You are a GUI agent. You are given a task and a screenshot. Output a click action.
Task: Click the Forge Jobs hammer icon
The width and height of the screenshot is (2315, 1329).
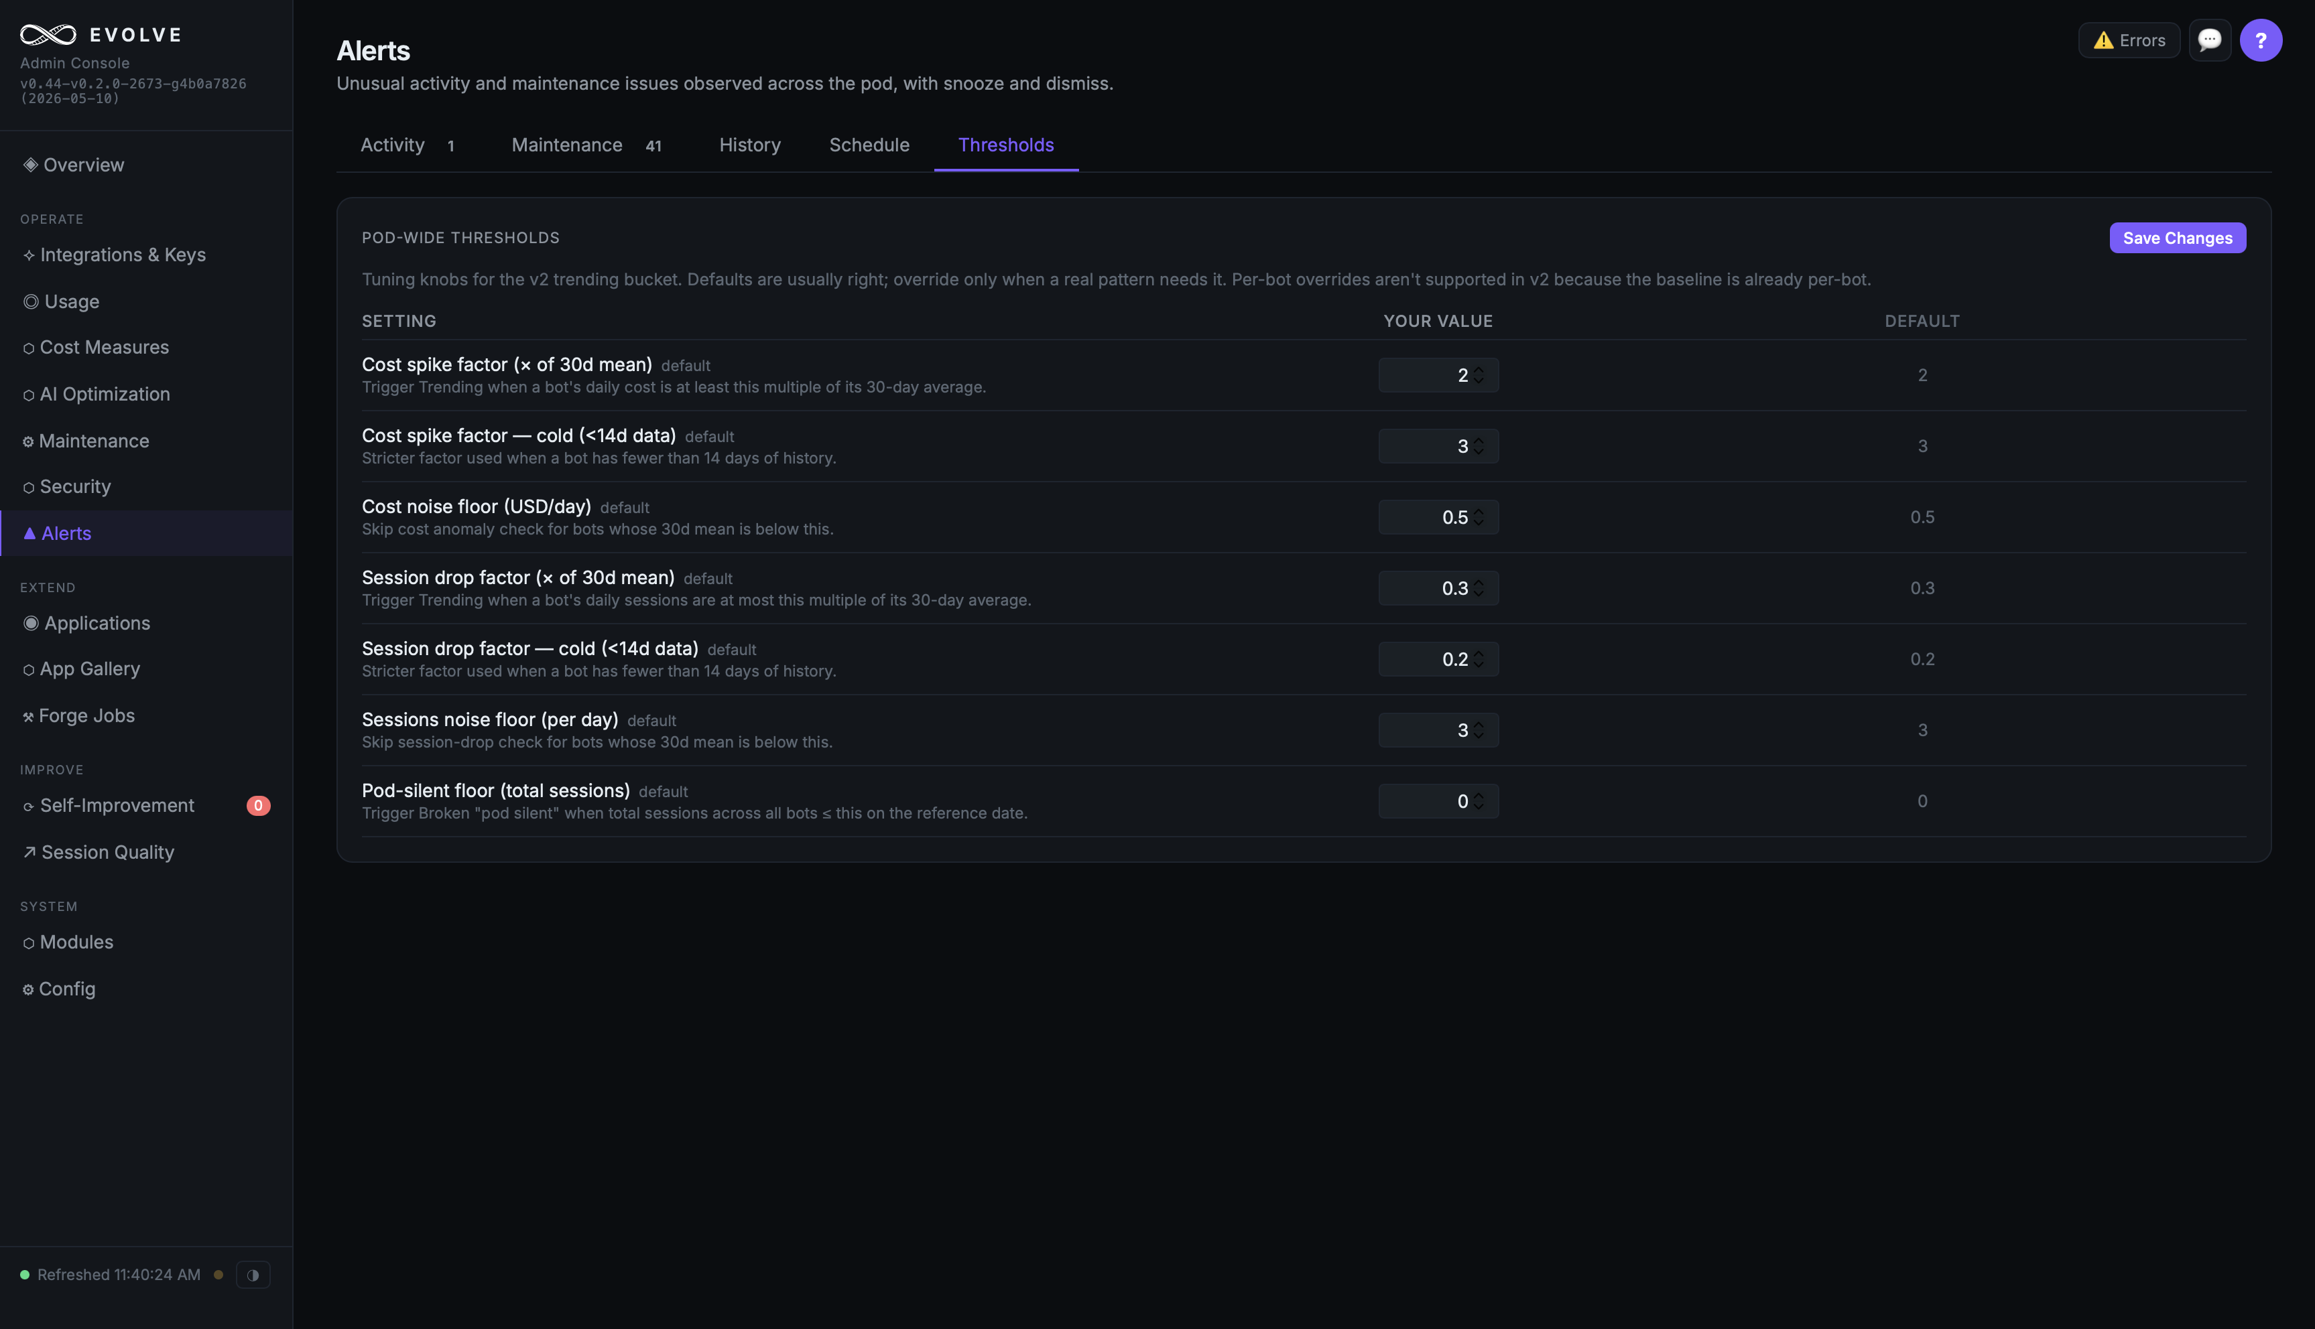pos(28,717)
